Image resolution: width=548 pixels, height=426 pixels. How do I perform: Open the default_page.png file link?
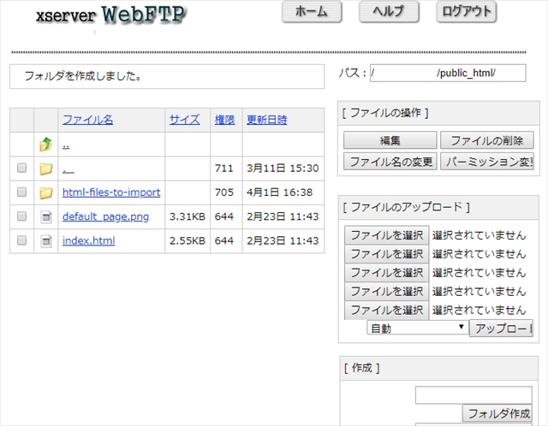105,216
